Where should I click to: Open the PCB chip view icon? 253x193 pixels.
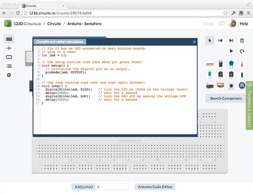[9, 57]
